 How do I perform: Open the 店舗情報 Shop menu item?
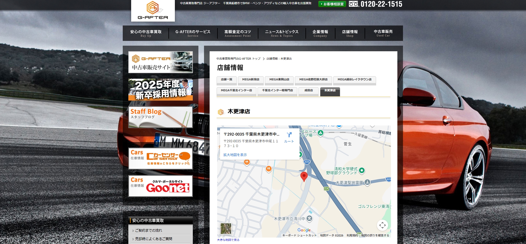point(350,33)
